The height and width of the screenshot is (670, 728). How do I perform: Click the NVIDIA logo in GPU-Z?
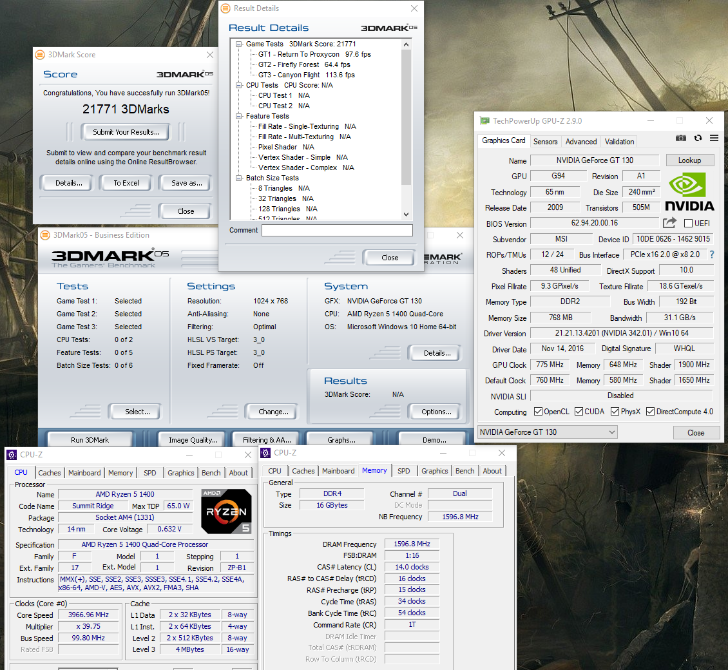point(689,191)
